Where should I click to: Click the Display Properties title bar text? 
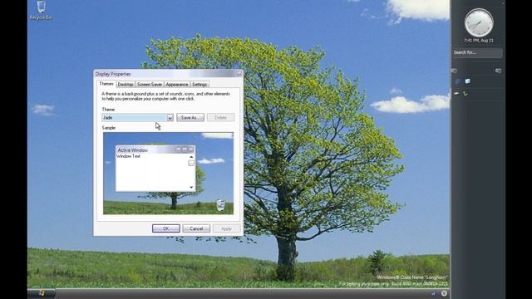(x=113, y=74)
